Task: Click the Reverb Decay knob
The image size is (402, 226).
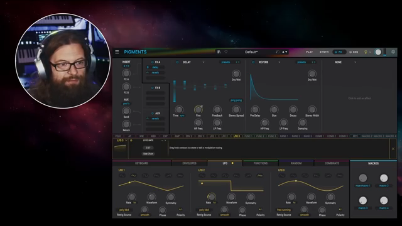Action: [293, 110]
